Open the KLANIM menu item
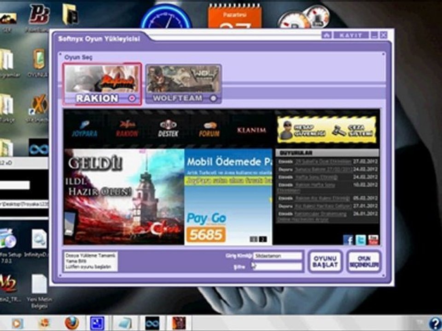The image size is (442, 331). click(x=251, y=130)
